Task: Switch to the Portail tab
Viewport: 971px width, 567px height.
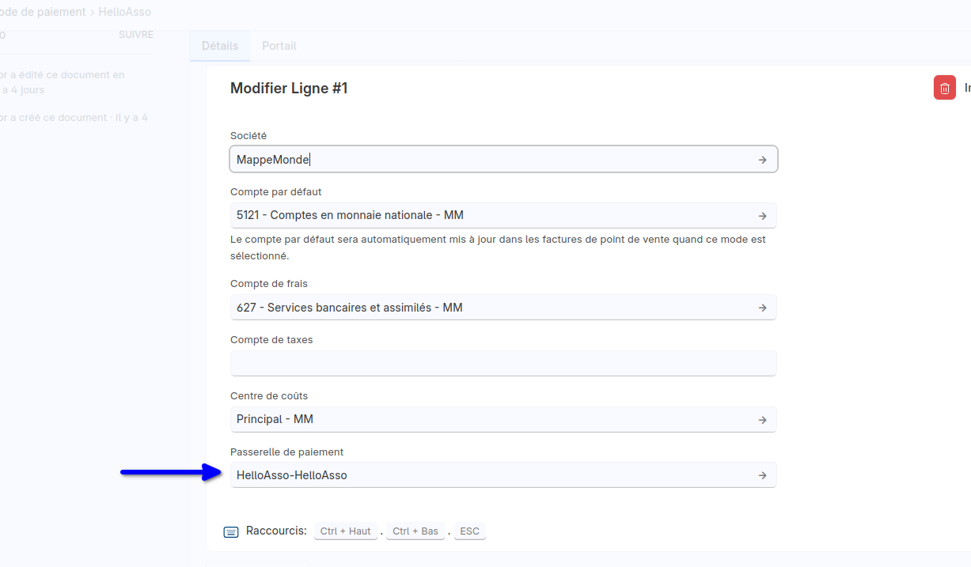Action: [279, 46]
